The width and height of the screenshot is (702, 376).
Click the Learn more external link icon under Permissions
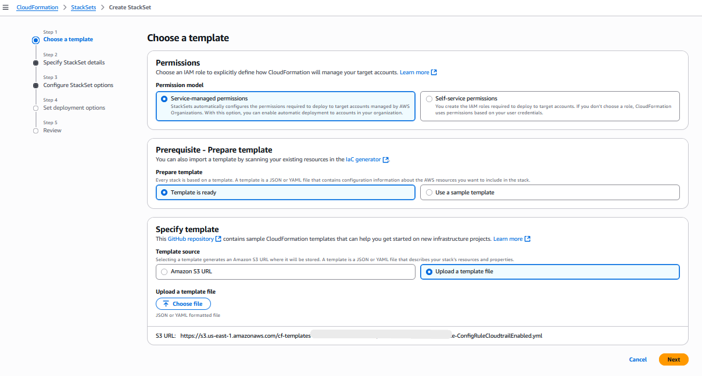coord(434,72)
